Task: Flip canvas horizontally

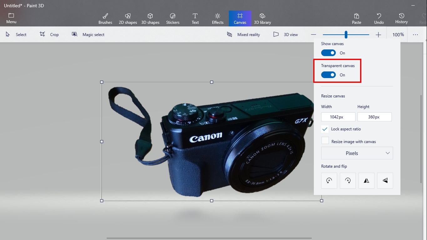Action: click(x=366, y=181)
